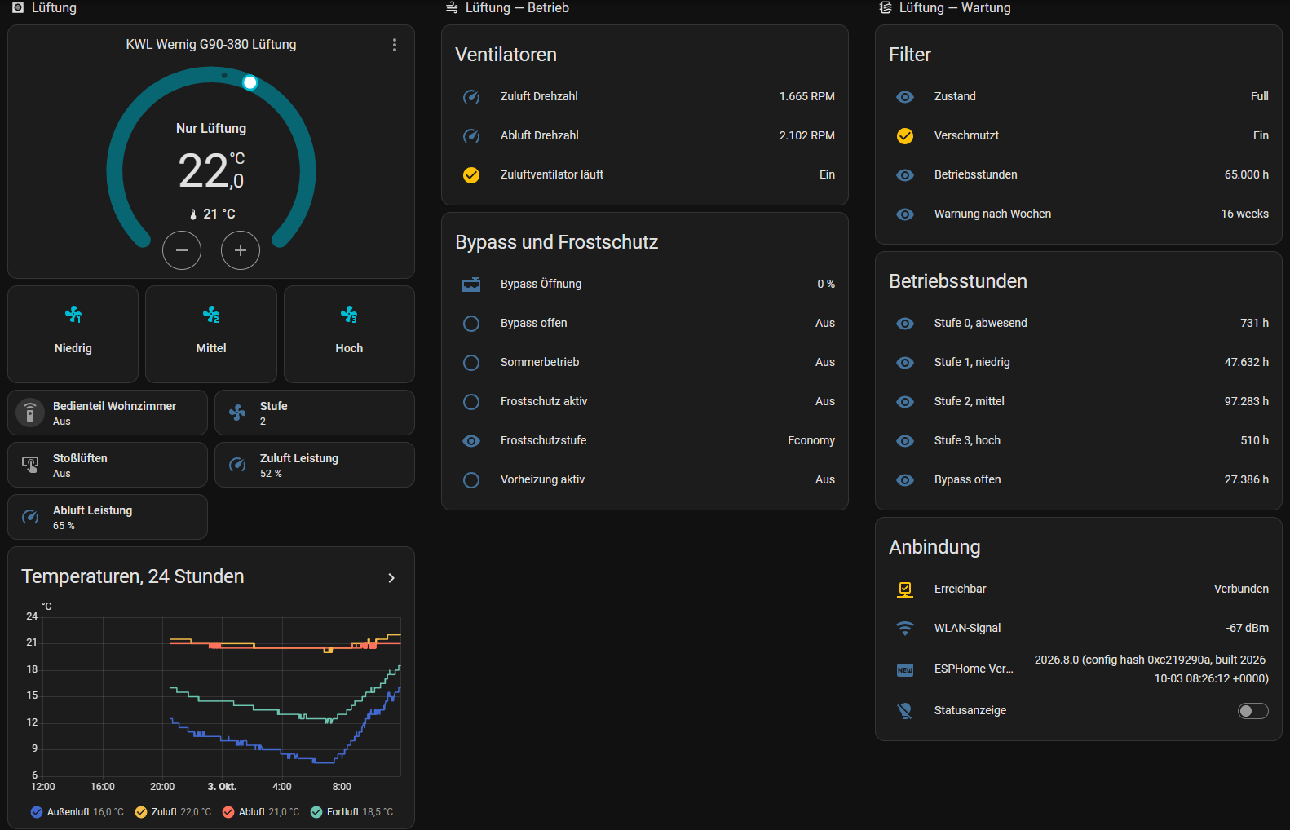Click the ESPHome-Version NEW icon

[x=905, y=669]
